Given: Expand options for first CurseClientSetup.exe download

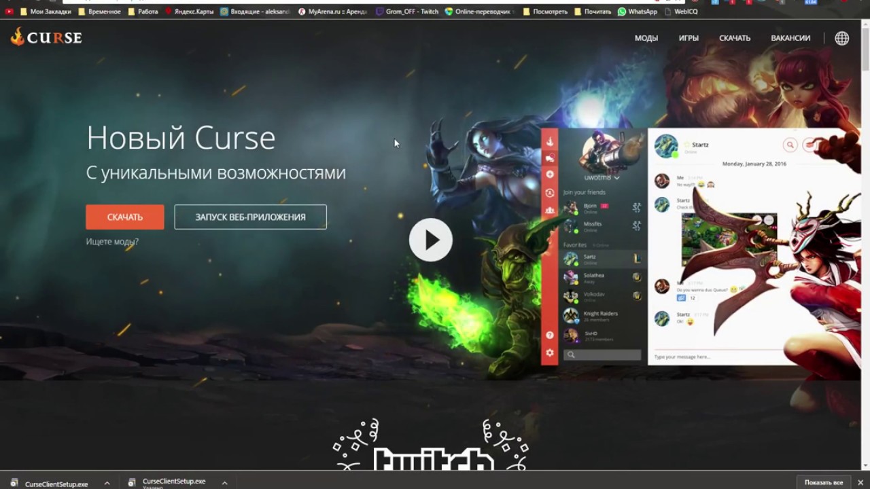Looking at the screenshot, I should point(107,484).
